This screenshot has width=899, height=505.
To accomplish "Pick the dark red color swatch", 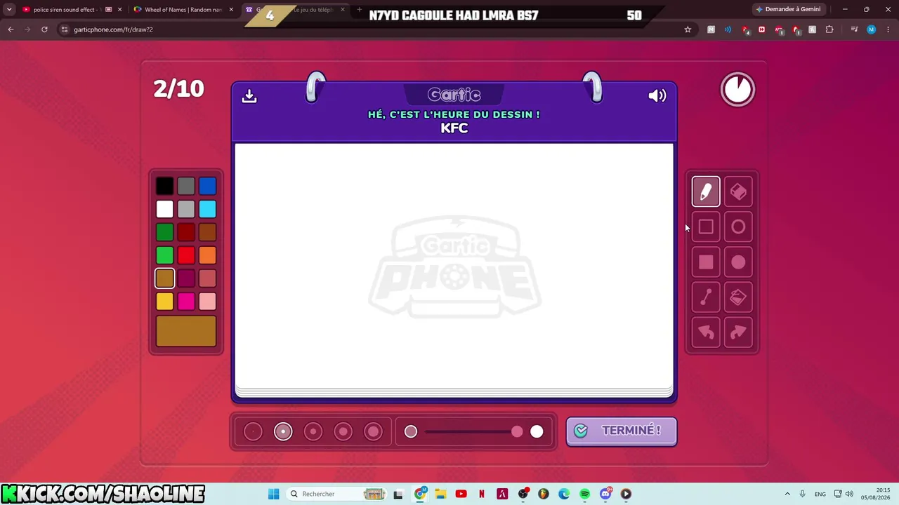I will pos(186,232).
